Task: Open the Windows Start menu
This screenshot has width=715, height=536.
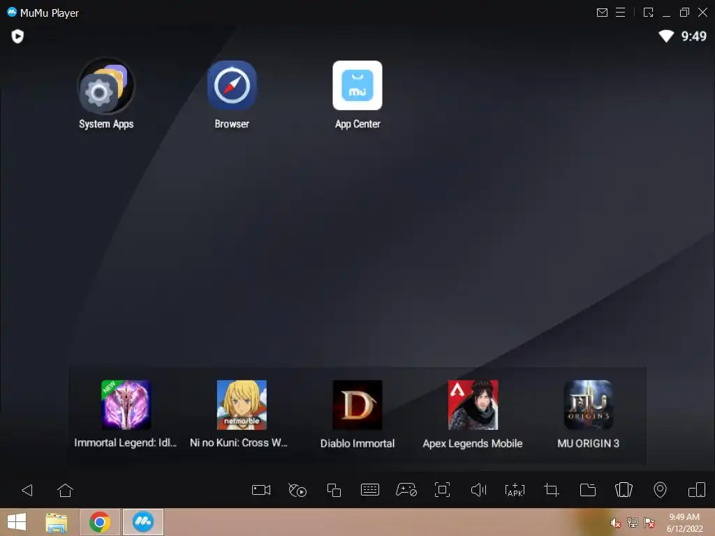Action: pyautogui.click(x=17, y=522)
